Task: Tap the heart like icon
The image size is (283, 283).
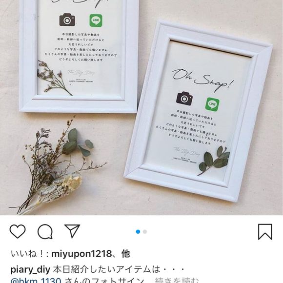Action: coord(18,231)
